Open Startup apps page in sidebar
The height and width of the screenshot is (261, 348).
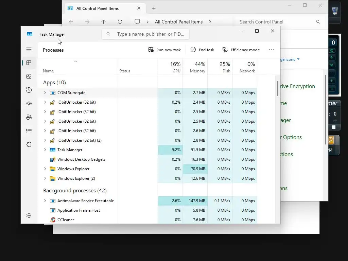coord(29,103)
